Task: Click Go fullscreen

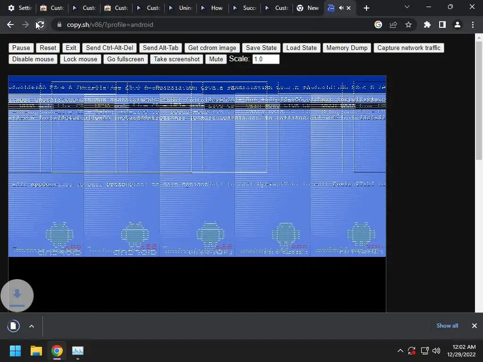Action: click(x=125, y=59)
